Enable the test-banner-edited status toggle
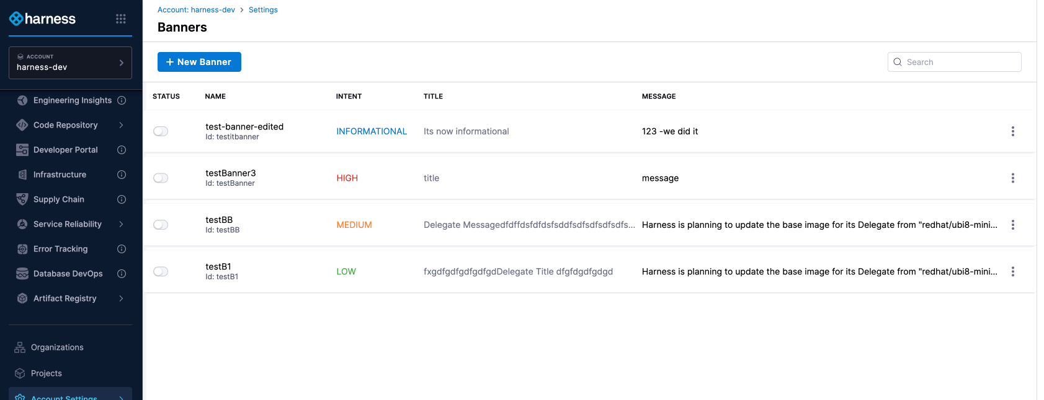The height and width of the screenshot is (400, 1044). tap(161, 131)
